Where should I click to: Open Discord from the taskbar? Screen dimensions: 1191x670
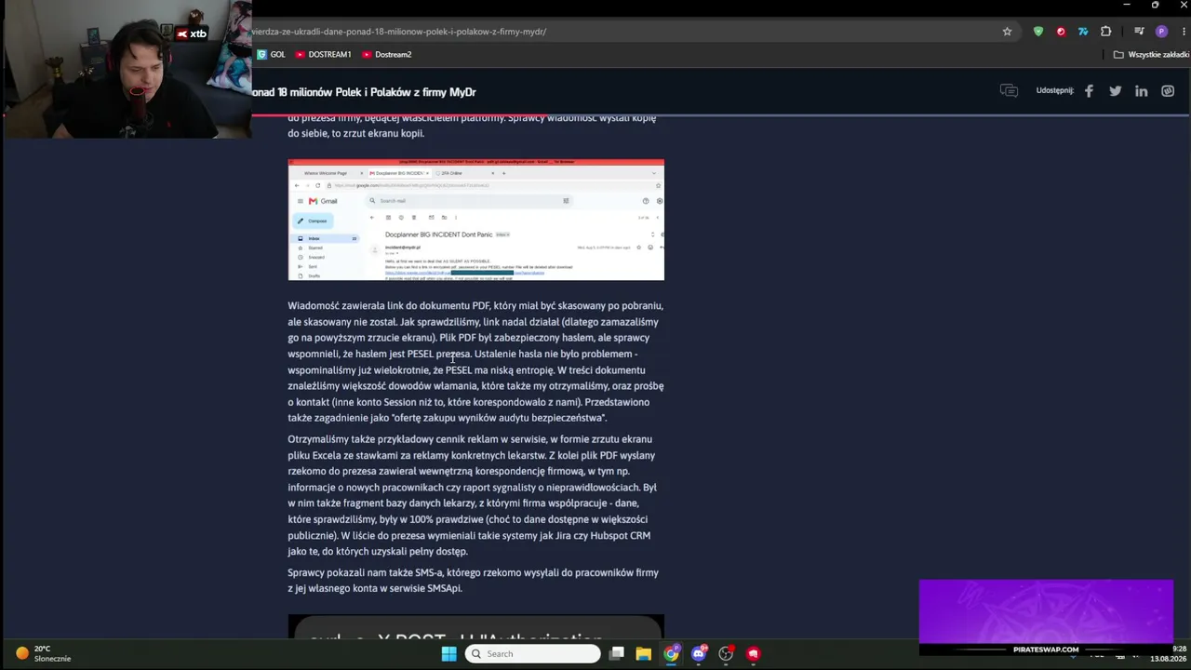[699, 653]
